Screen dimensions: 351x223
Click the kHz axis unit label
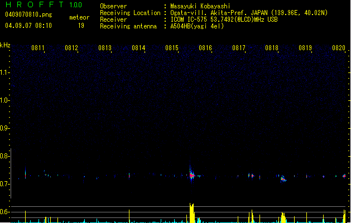point(5,45)
